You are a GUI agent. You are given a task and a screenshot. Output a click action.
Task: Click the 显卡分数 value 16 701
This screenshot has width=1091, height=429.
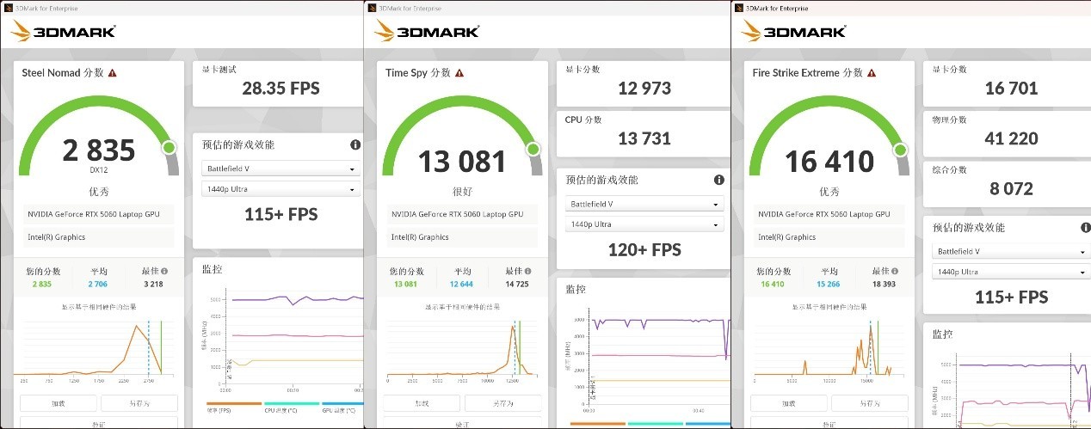click(x=1011, y=88)
